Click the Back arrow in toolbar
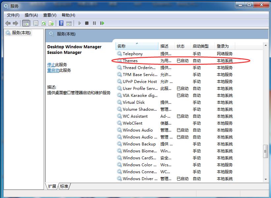Image resolution: width=271 pixels, height=198 pixels. [x=8, y=23]
